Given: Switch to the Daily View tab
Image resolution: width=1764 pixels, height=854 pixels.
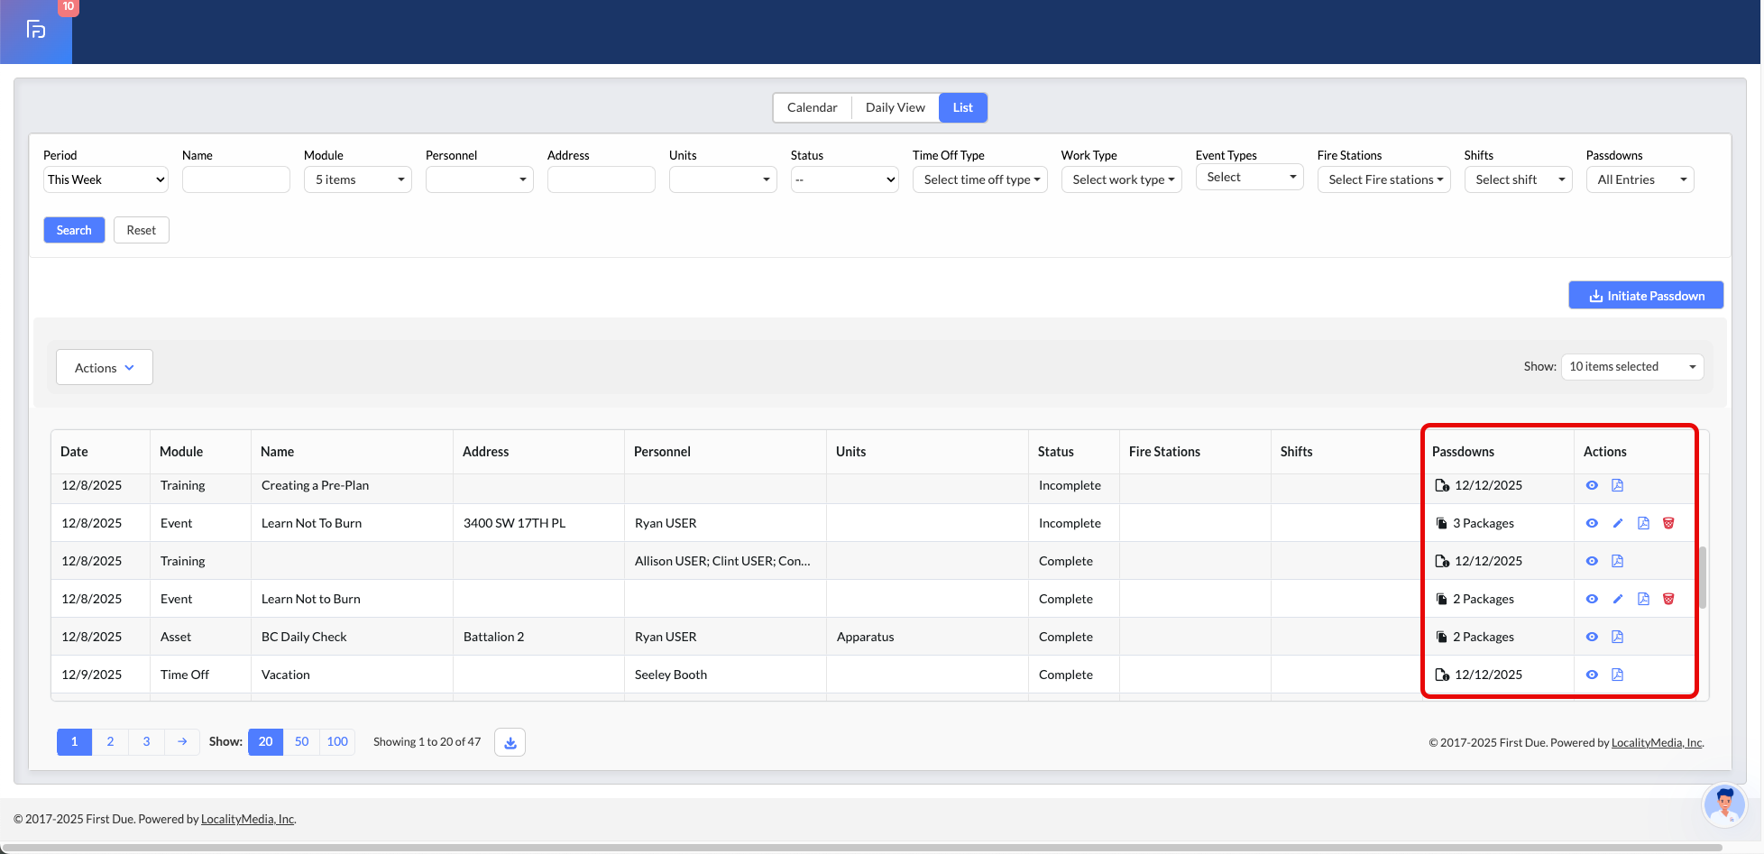Looking at the screenshot, I should point(895,107).
